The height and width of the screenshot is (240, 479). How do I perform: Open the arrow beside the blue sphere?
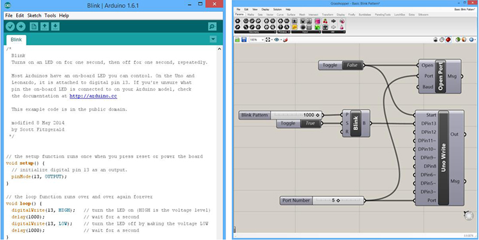(x=475, y=39)
